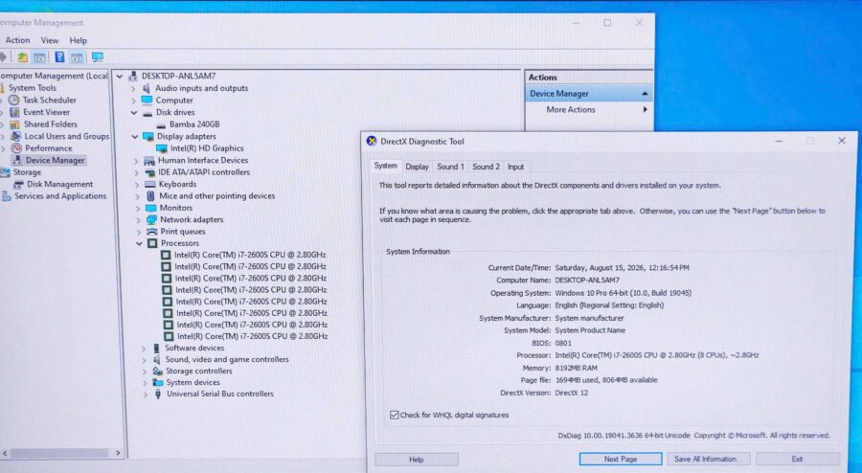Click the Exit button in DirectX tool
Viewport: 862px width, 473px height.
point(797,460)
